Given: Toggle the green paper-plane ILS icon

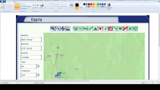Looking at the screenshot, I should 90,28.
